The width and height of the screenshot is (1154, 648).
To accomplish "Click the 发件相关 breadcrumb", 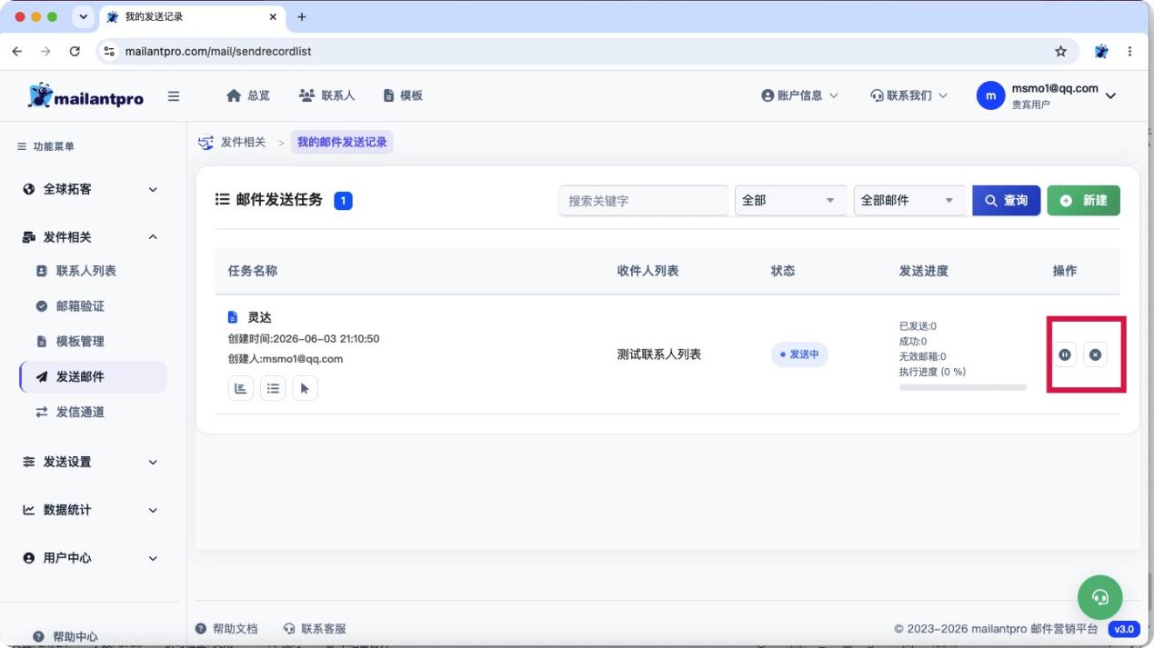I will [x=243, y=142].
